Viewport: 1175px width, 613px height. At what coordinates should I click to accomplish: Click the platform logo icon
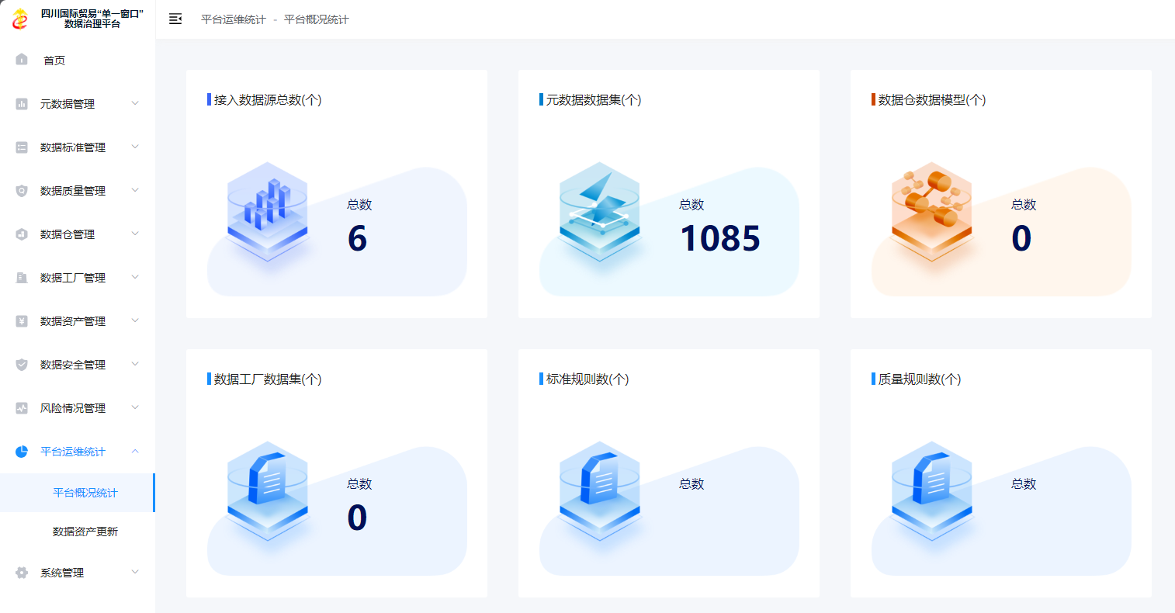tap(20, 19)
